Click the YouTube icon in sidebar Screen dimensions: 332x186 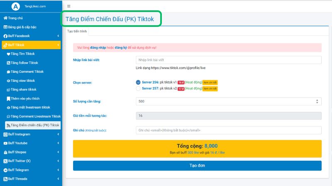5,143
